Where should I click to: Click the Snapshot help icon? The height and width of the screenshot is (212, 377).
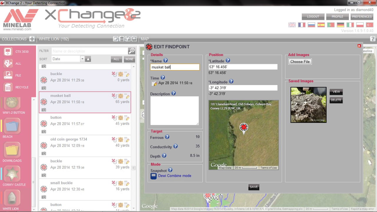170,170
